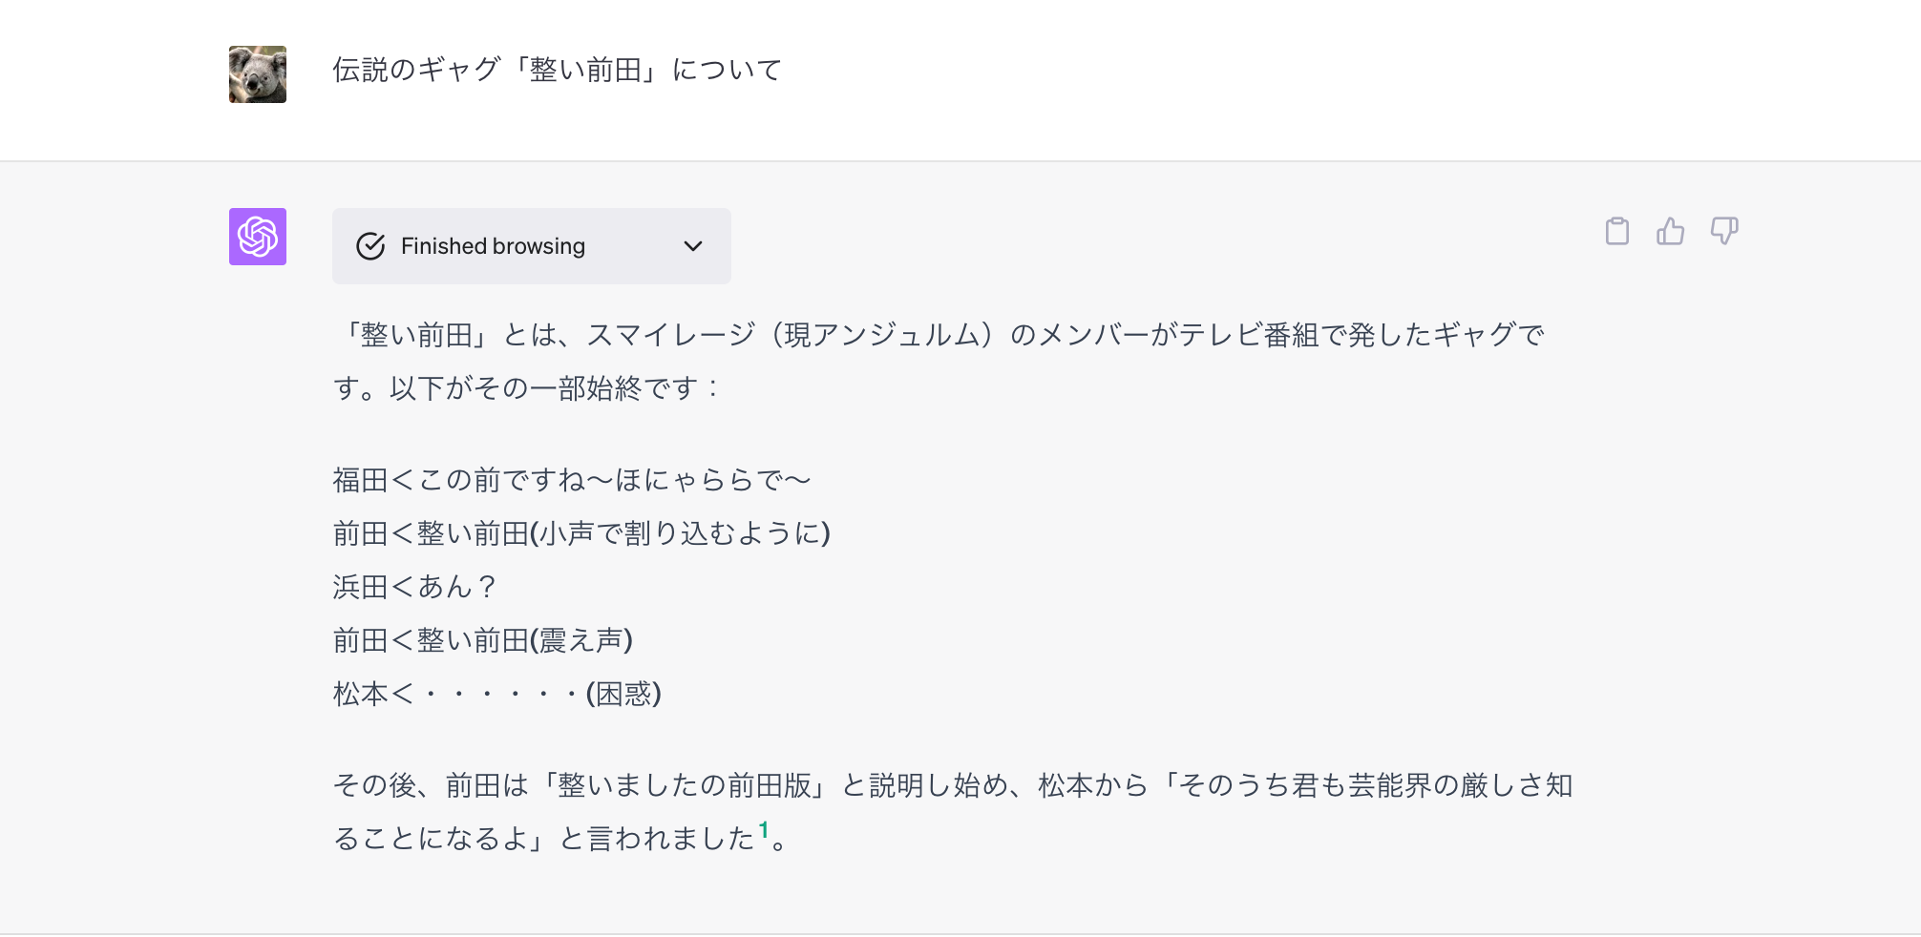Click the line starting with 福田＜この前ですね
1921x937 pixels.
[x=572, y=480]
